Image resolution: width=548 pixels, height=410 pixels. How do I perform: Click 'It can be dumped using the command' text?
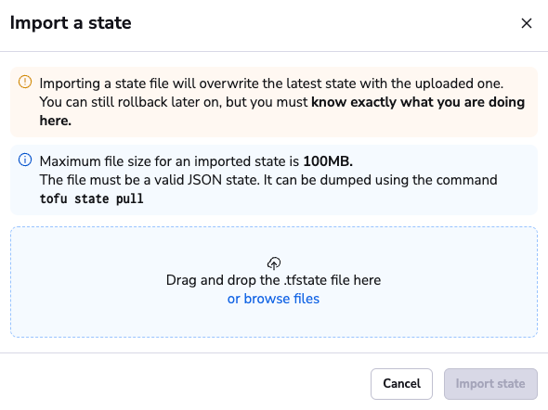[380, 180]
